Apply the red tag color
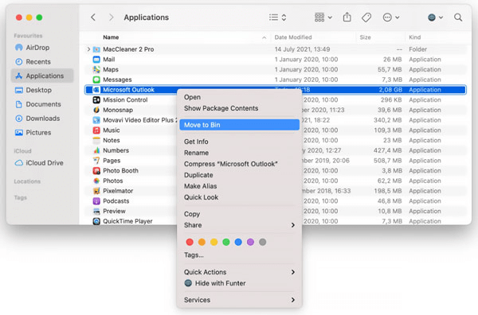The width and height of the screenshot is (478, 315). (x=190, y=242)
